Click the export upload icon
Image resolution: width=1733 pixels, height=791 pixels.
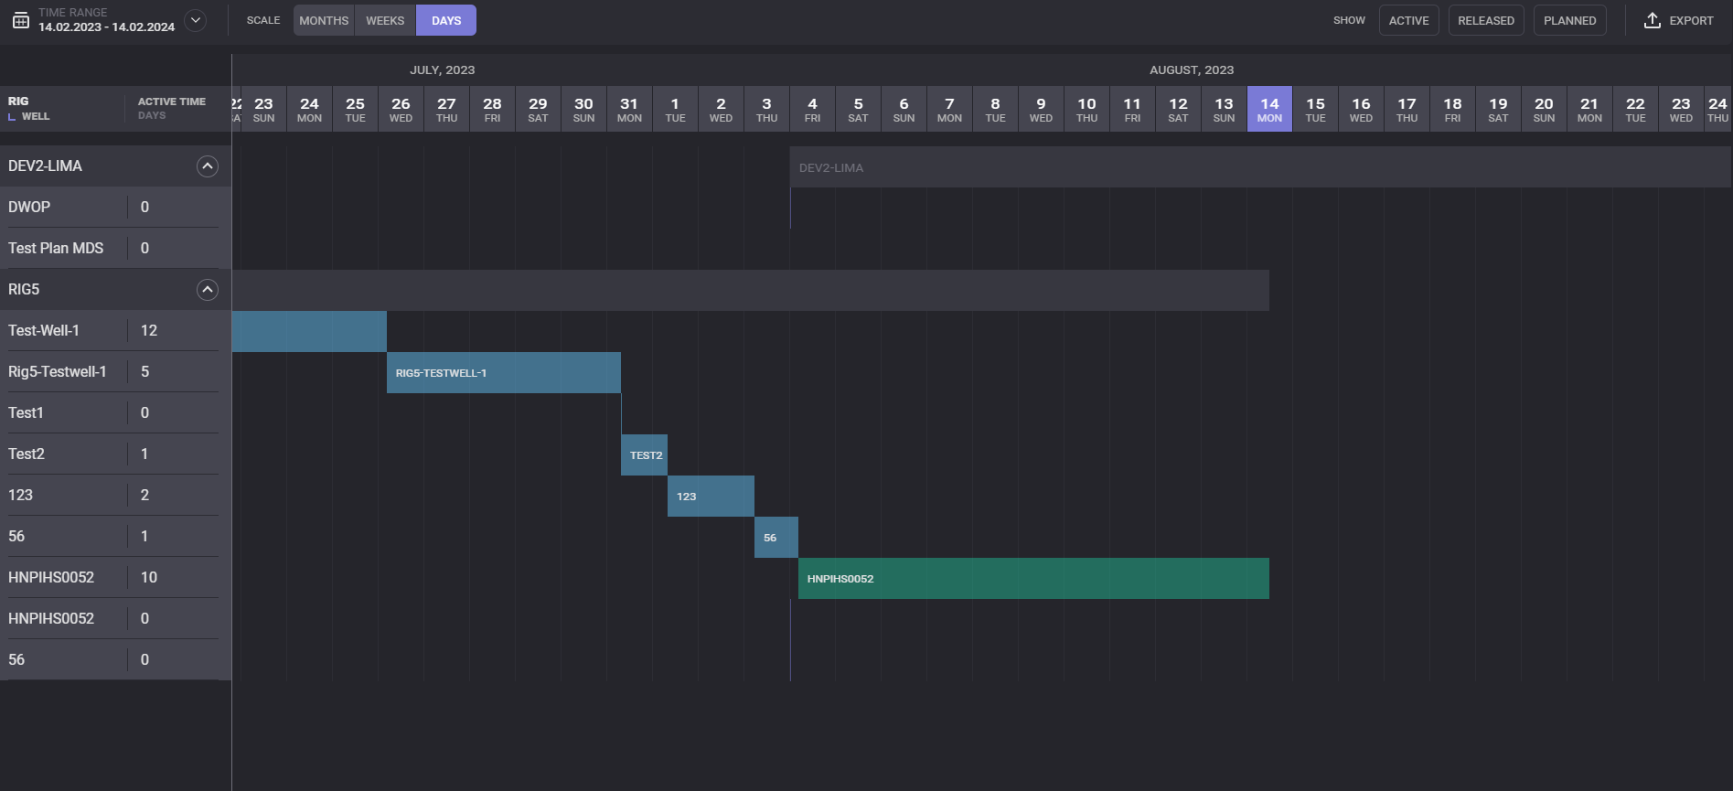1652,20
